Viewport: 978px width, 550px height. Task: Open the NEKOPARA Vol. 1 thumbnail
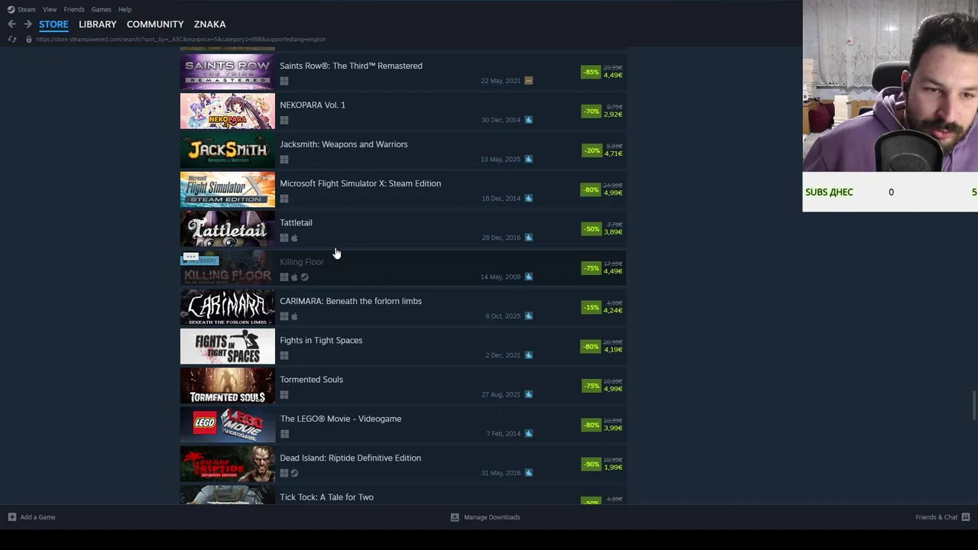228,112
